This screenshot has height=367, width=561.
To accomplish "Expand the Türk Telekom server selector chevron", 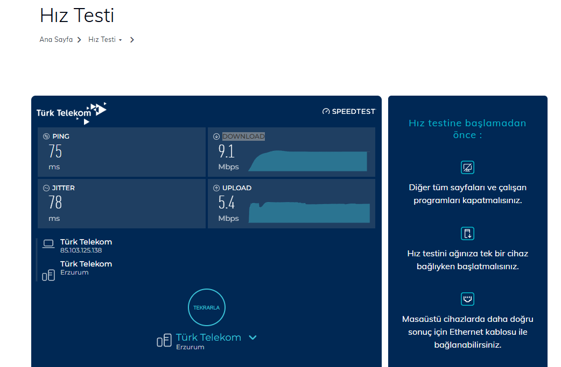I will 253,337.
